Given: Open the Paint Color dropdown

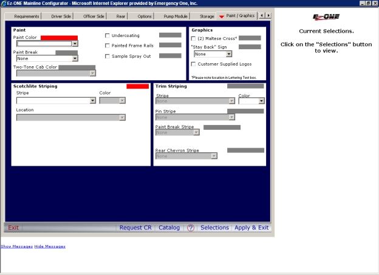Looking at the screenshot, I should [75, 44].
